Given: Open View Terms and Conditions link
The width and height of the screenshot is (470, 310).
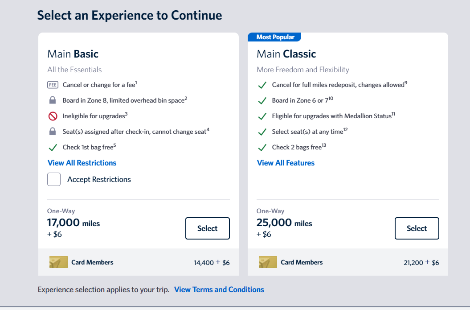Looking at the screenshot, I should tap(219, 289).
